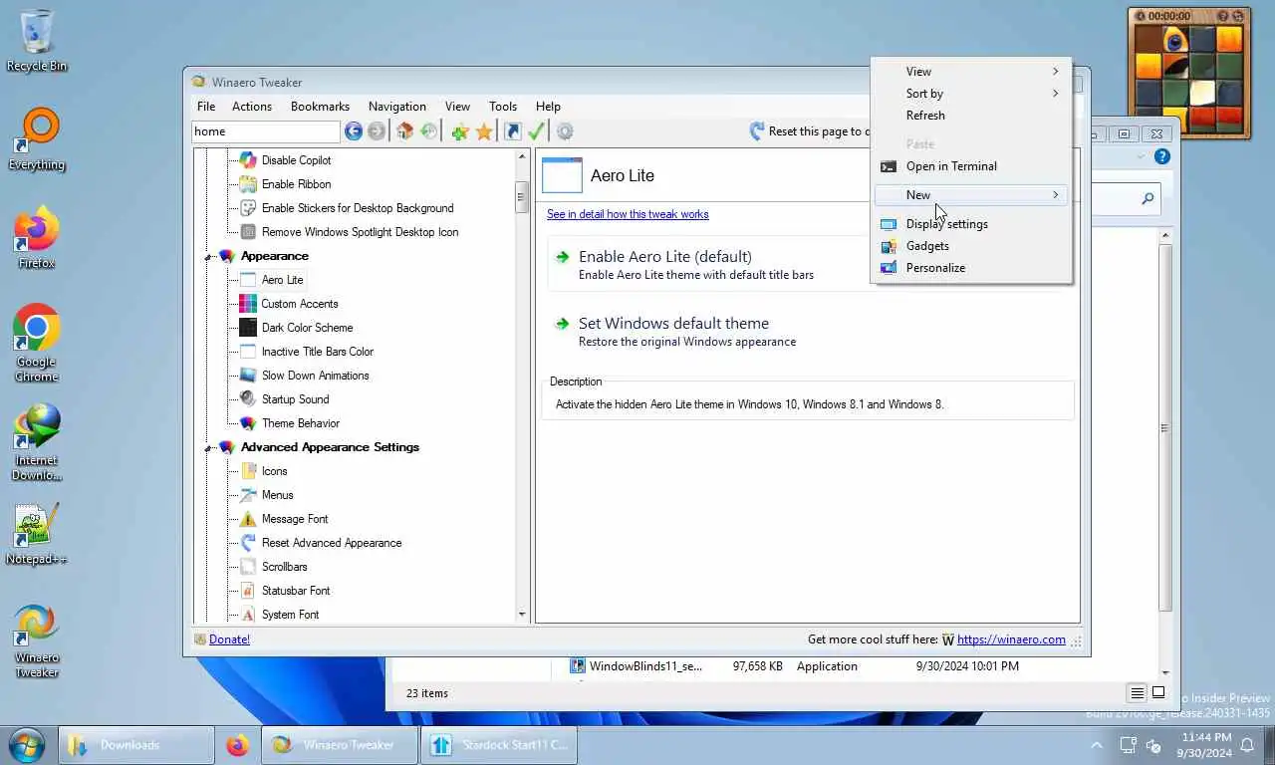
Task: Open Winaero Tweaker settings gear icon
Action: 565,131
